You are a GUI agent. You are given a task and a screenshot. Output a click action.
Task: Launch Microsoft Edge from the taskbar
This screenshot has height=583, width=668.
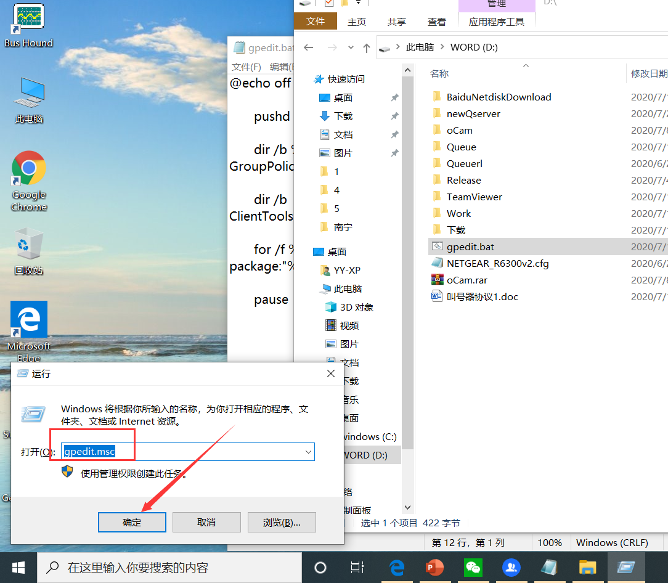coord(396,568)
